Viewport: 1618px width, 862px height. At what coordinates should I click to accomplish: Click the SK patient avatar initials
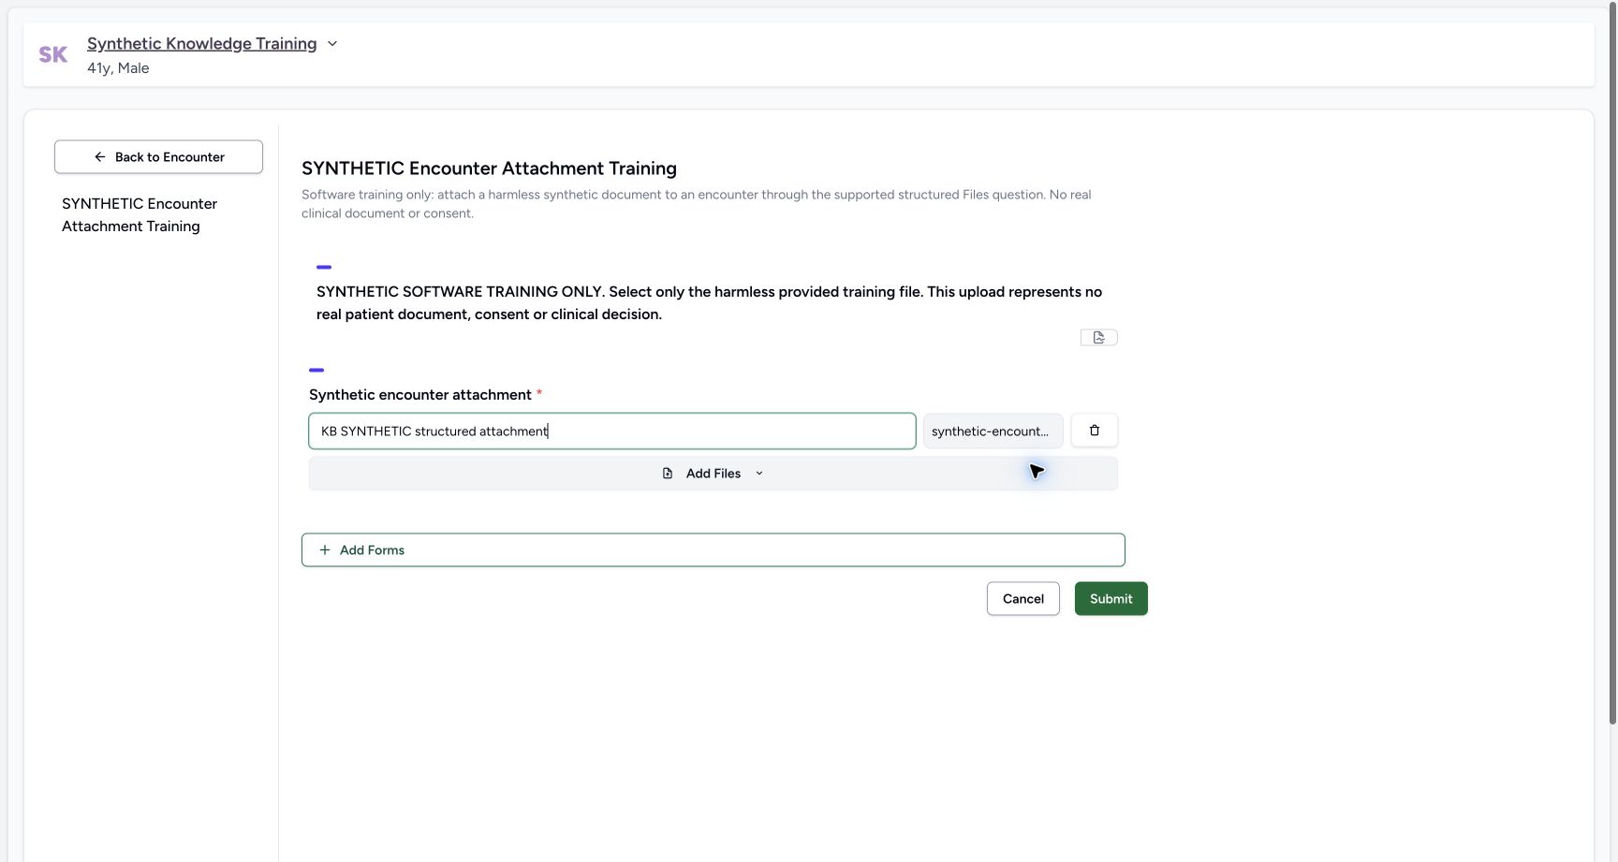pos(53,55)
